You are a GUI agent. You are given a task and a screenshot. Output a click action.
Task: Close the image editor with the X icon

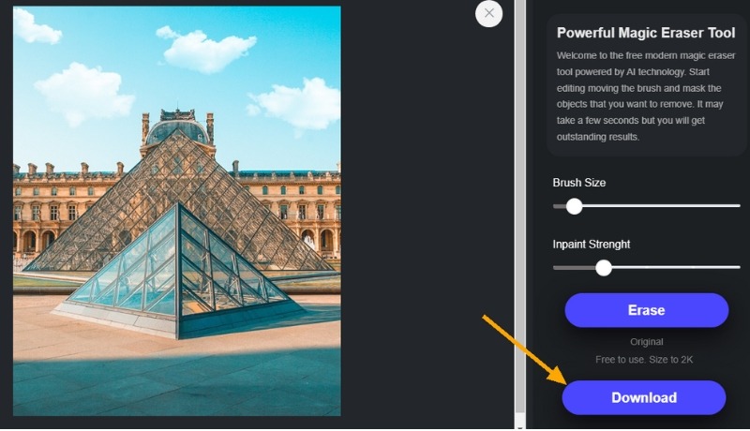pos(488,13)
